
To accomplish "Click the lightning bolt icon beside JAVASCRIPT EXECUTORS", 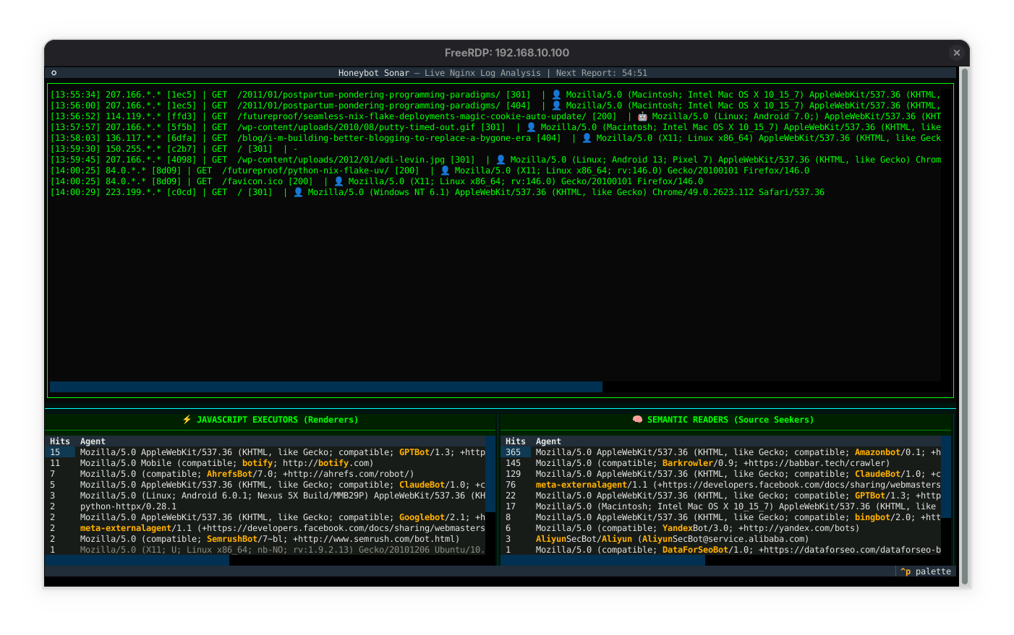I will point(187,420).
